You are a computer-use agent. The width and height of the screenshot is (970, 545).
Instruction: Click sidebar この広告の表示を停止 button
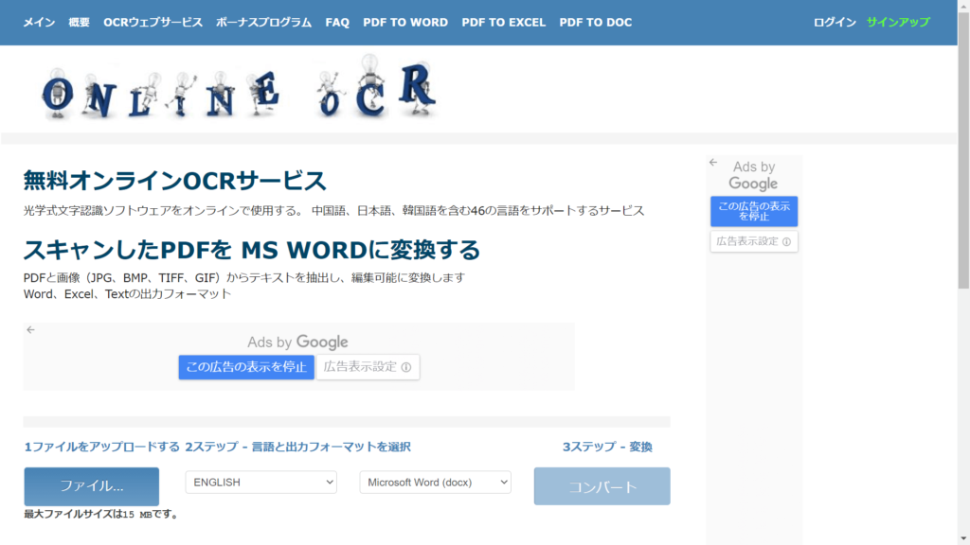pyautogui.click(x=754, y=211)
